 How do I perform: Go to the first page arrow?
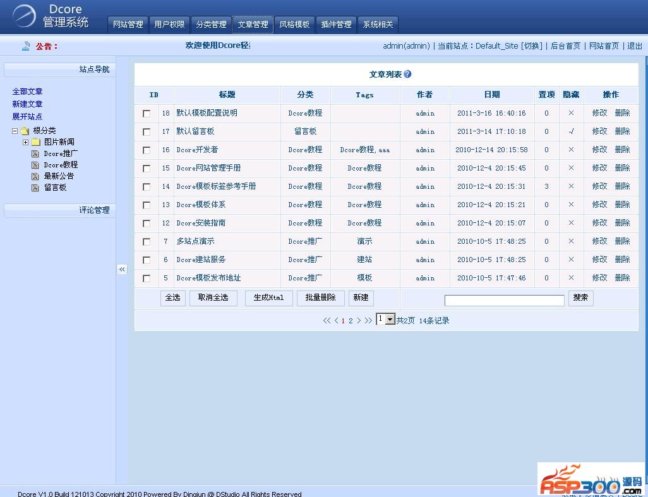[327, 321]
